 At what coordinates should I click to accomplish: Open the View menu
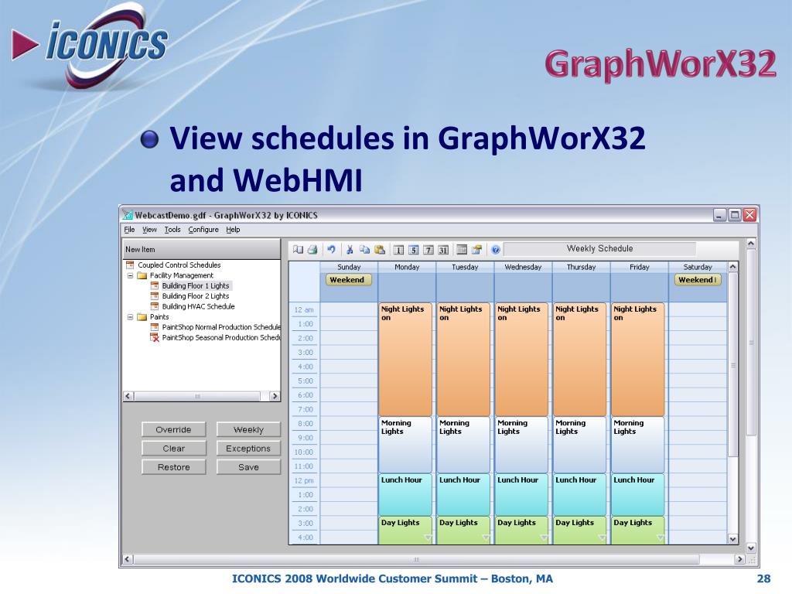(x=149, y=229)
